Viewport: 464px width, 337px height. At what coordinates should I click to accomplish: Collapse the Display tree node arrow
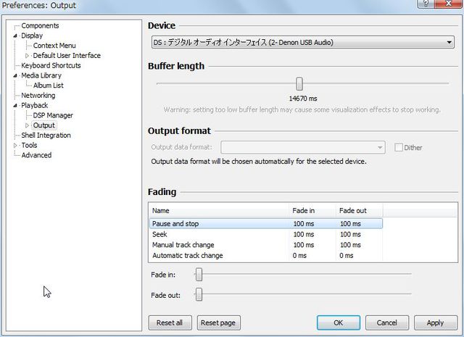click(x=15, y=36)
